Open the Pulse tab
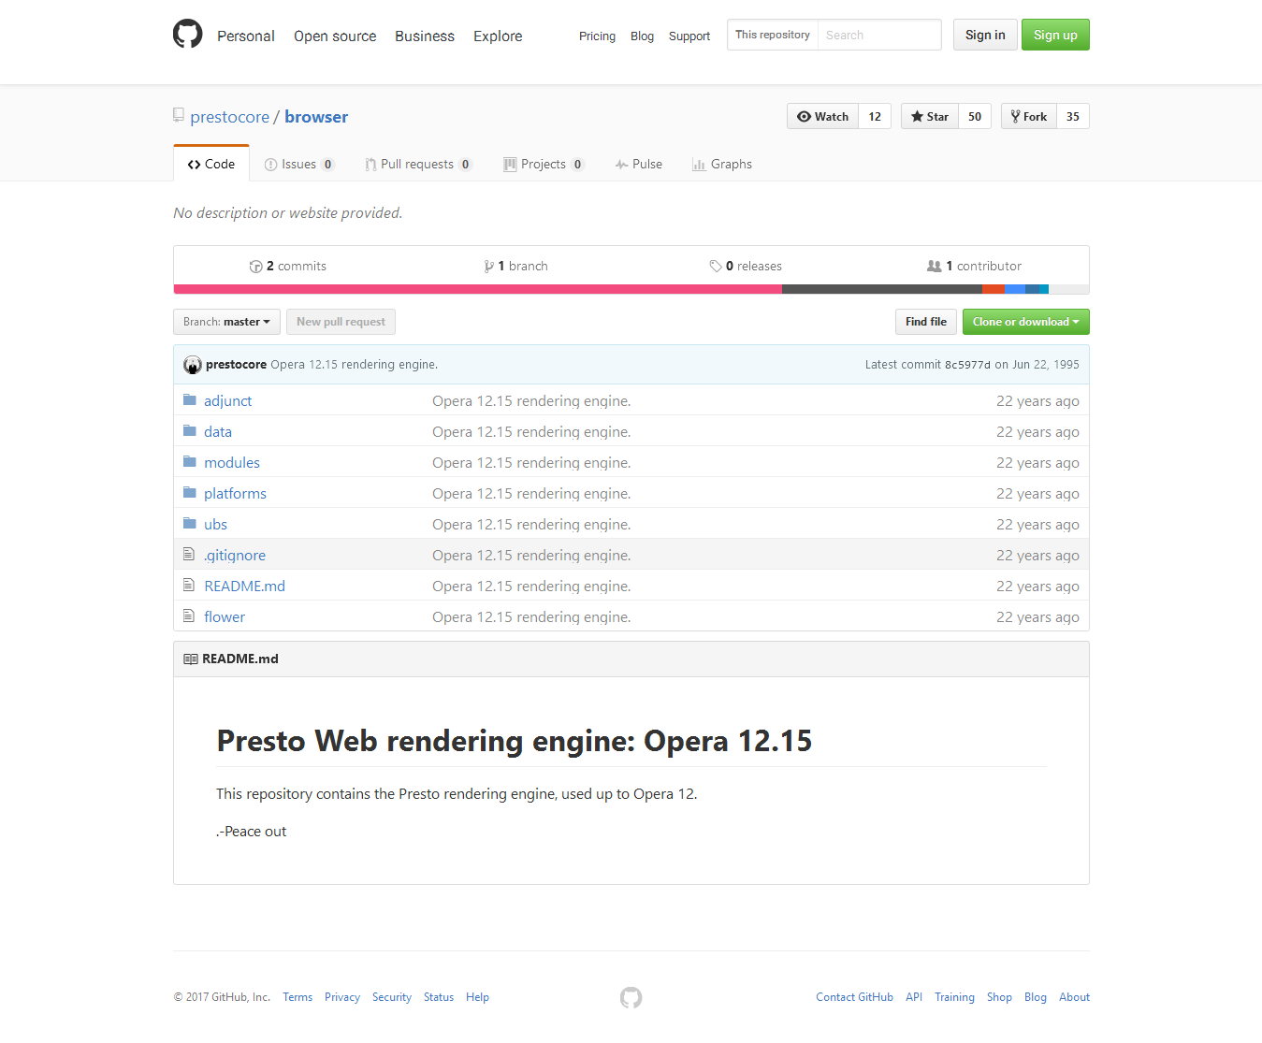The width and height of the screenshot is (1262, 1043). [x=639, y=164]
